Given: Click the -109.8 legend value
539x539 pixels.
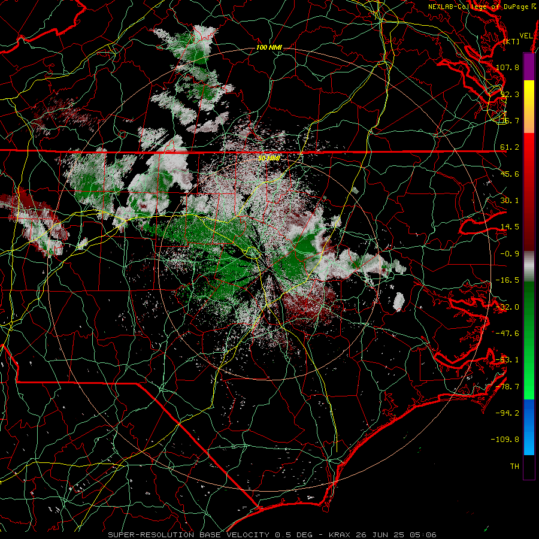Looking at the screenshot, I should point(505,440).
